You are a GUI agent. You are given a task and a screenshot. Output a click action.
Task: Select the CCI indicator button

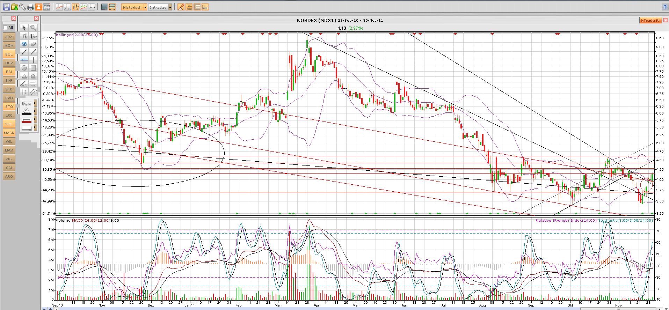[9, 168]
